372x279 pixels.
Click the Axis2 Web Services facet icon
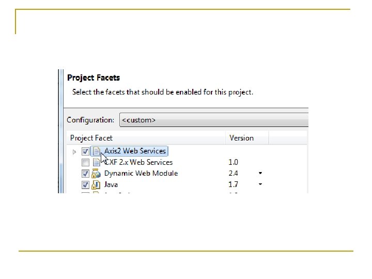coord(97,151)
